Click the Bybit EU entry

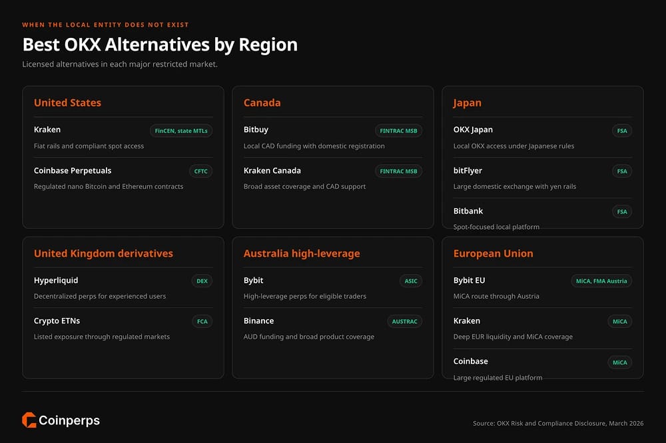(x=469, y=281)
